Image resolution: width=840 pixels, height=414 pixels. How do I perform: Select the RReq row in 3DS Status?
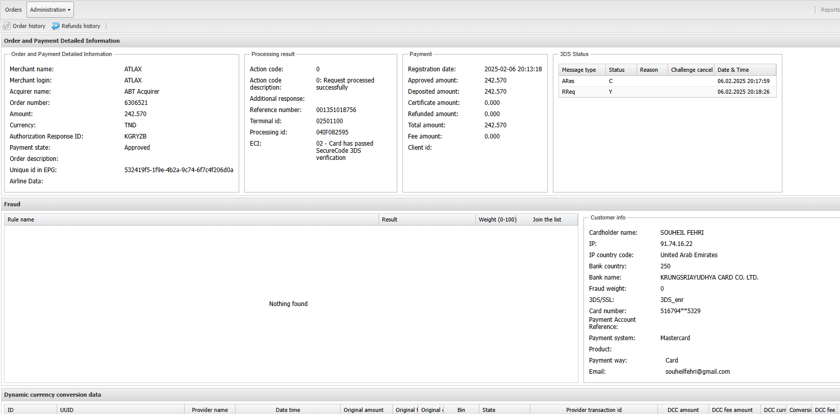[667, 92]
